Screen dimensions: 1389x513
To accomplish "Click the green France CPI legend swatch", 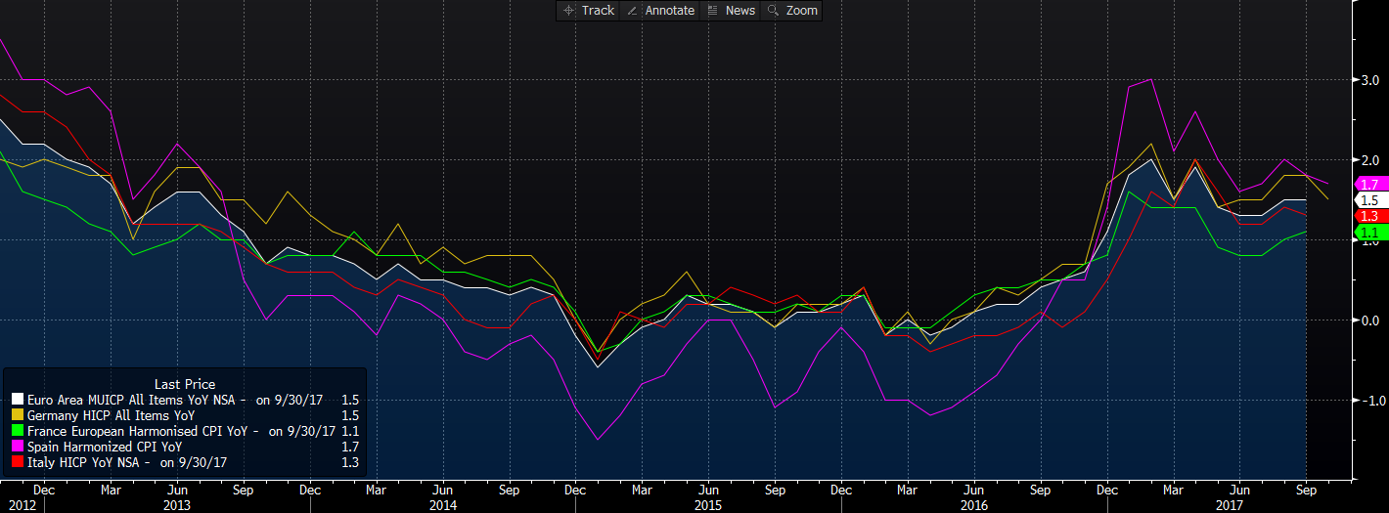I will (x=18, y=431).
